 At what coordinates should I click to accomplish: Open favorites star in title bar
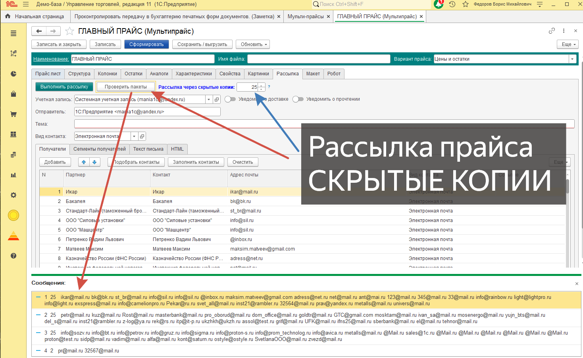(x=466, y=4)
